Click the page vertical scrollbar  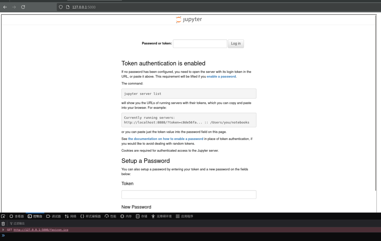click(x=376, y=103)
